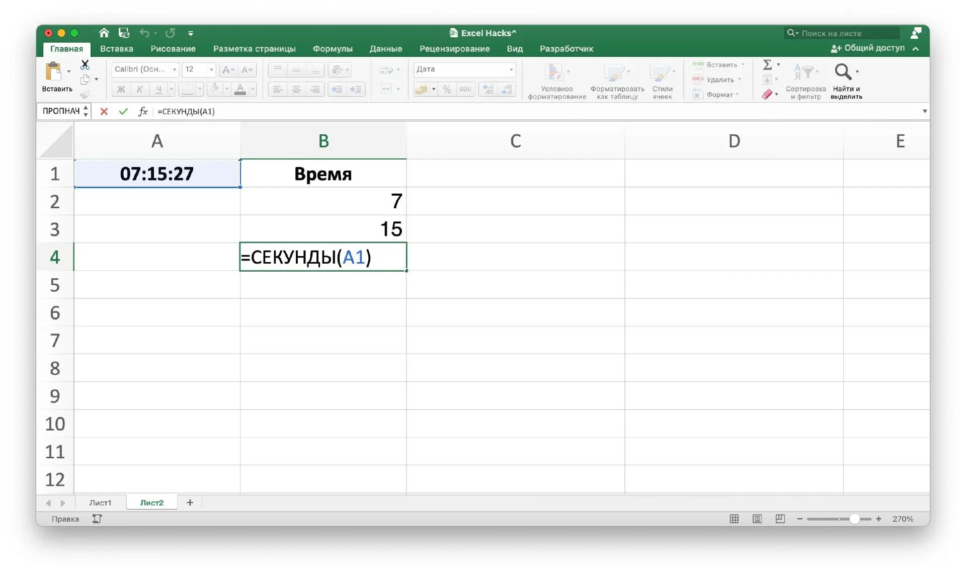Switch to the Формулы ribbon tab

point(332,49)
